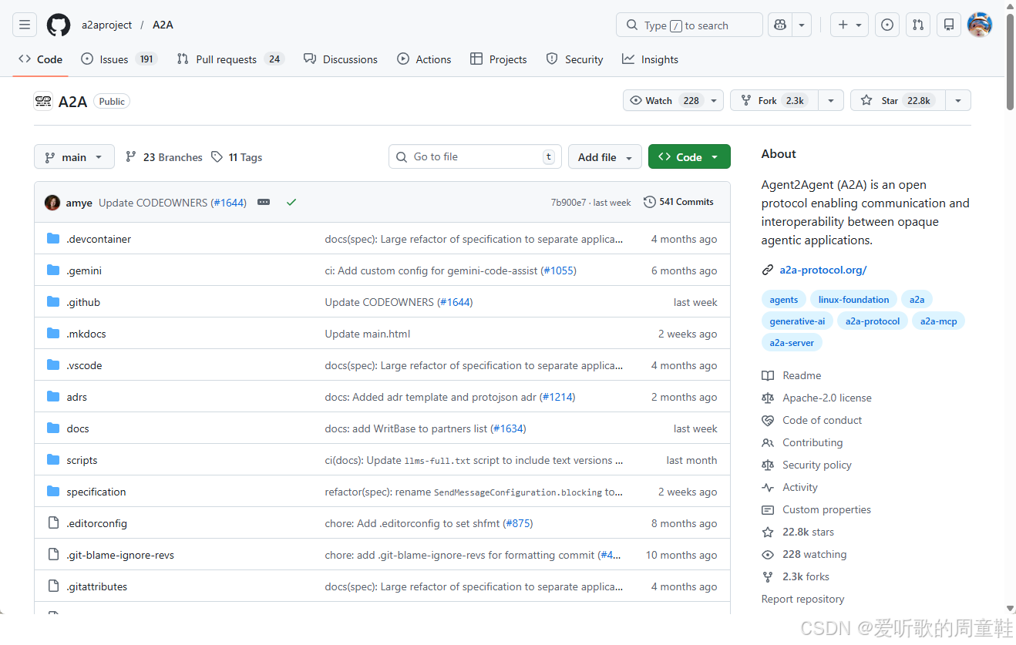Image resolution: width=1016 pixels, height=645 pixels.
Task: Open Copilot chat icon
Action: click(x=780, y=25)
